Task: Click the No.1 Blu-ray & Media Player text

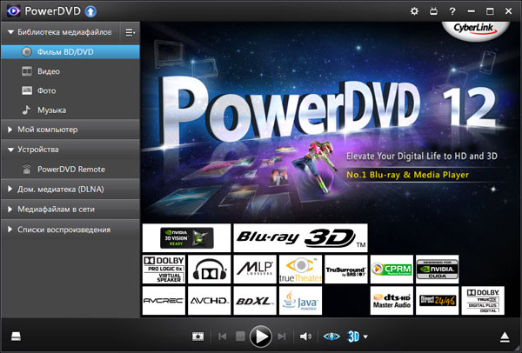Action: 407,175
